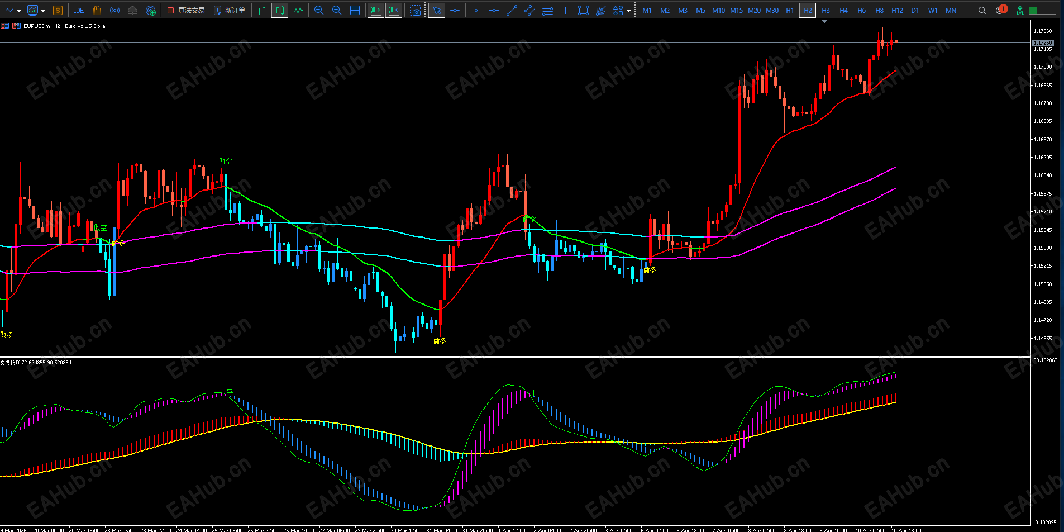Toggle chart shift from right edge
The image size is (1064, 532).
tap(394, 10)
